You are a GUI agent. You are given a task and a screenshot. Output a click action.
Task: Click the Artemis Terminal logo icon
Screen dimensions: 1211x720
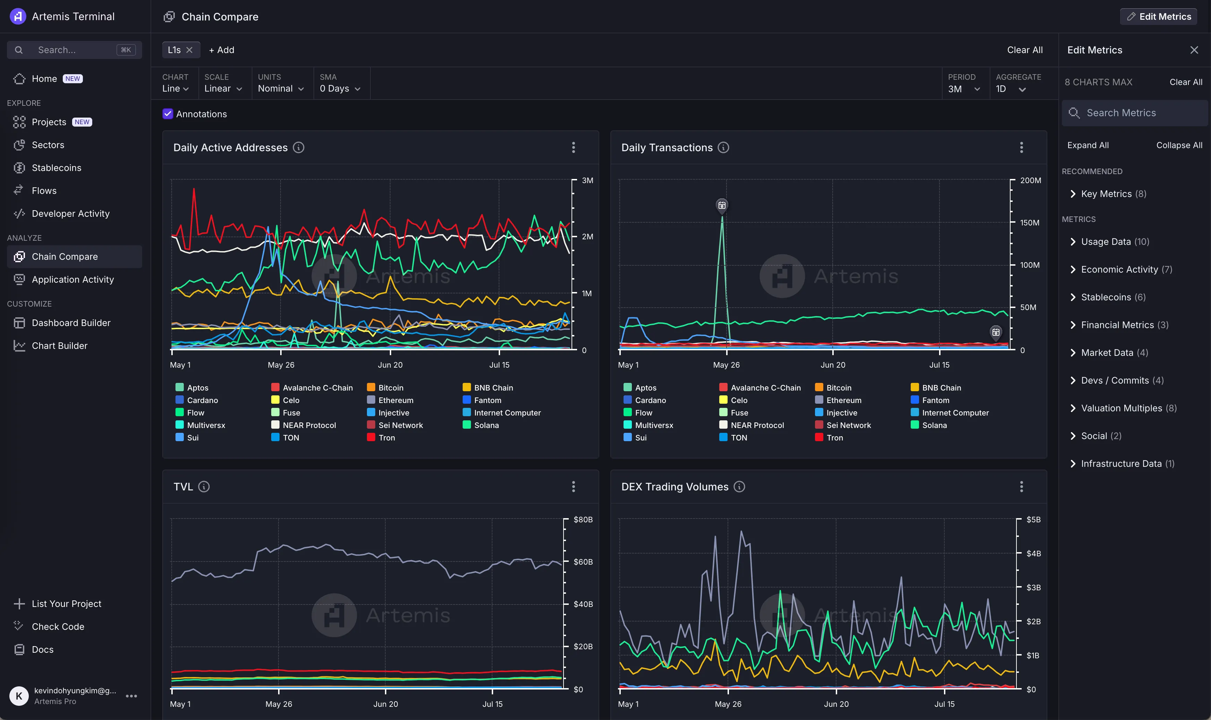[18, 17]
